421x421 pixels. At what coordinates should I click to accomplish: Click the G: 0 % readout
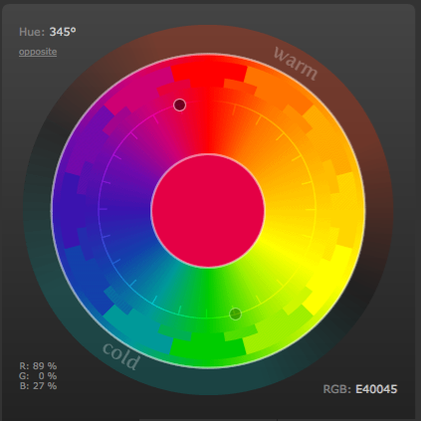tap(38, 376)
